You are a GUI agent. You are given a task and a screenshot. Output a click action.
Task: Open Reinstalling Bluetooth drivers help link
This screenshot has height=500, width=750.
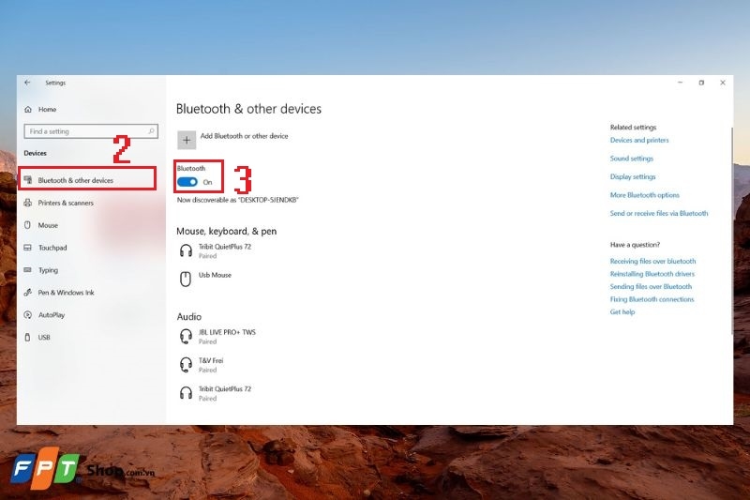point(652,274)
